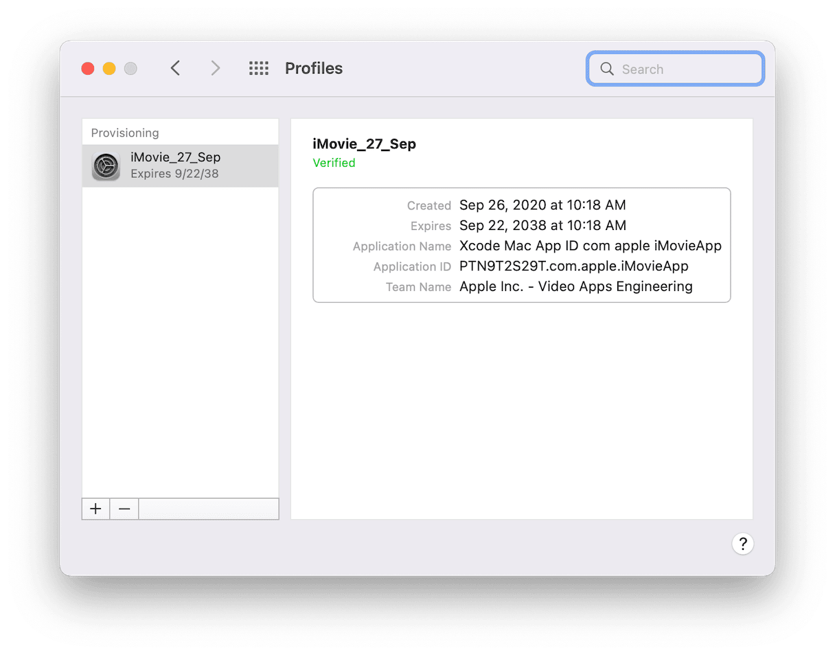The image size is (835, 655).
Task: Click the Profiles window title
Action: [314, 69]
